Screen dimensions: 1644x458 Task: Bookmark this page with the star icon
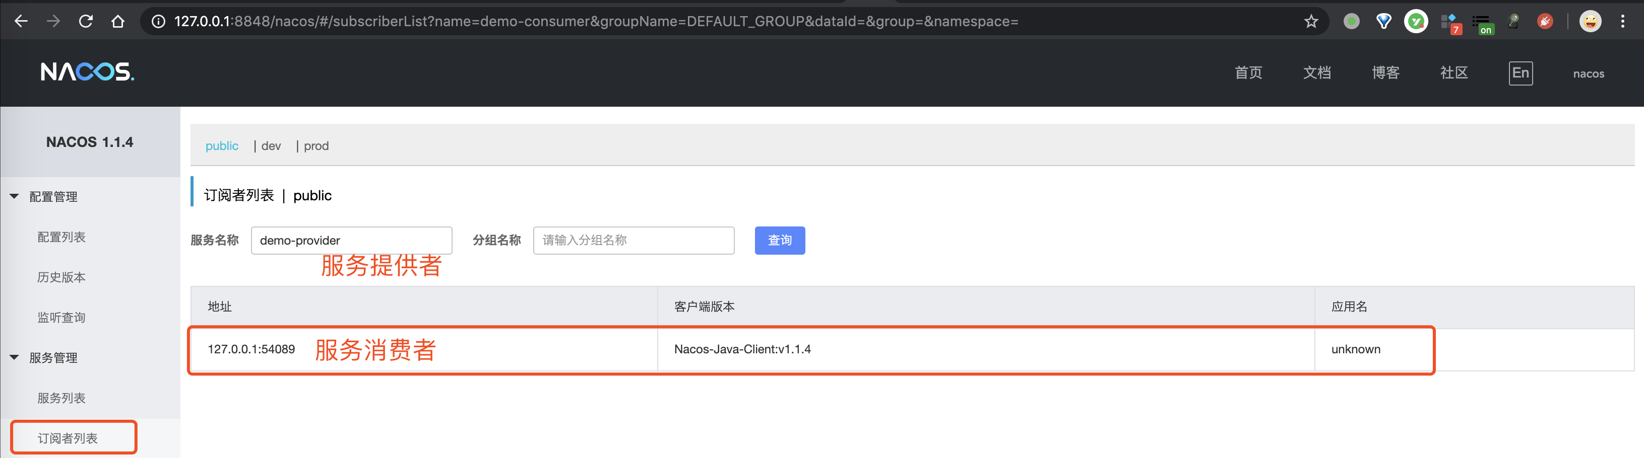click(x=1311, y=21)
